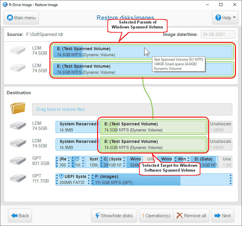The width and height of the screenshot is (242, 226).
Task: Click the Remove all button
Action: click(191, 216)
